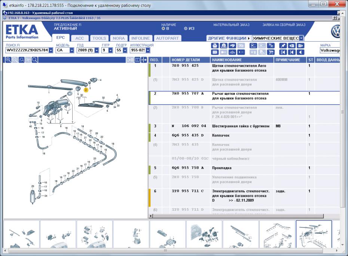348x256 pixels.
Task: Click the print icon in the toolbar
Action: pyautogui.click(x=214, y=46)
